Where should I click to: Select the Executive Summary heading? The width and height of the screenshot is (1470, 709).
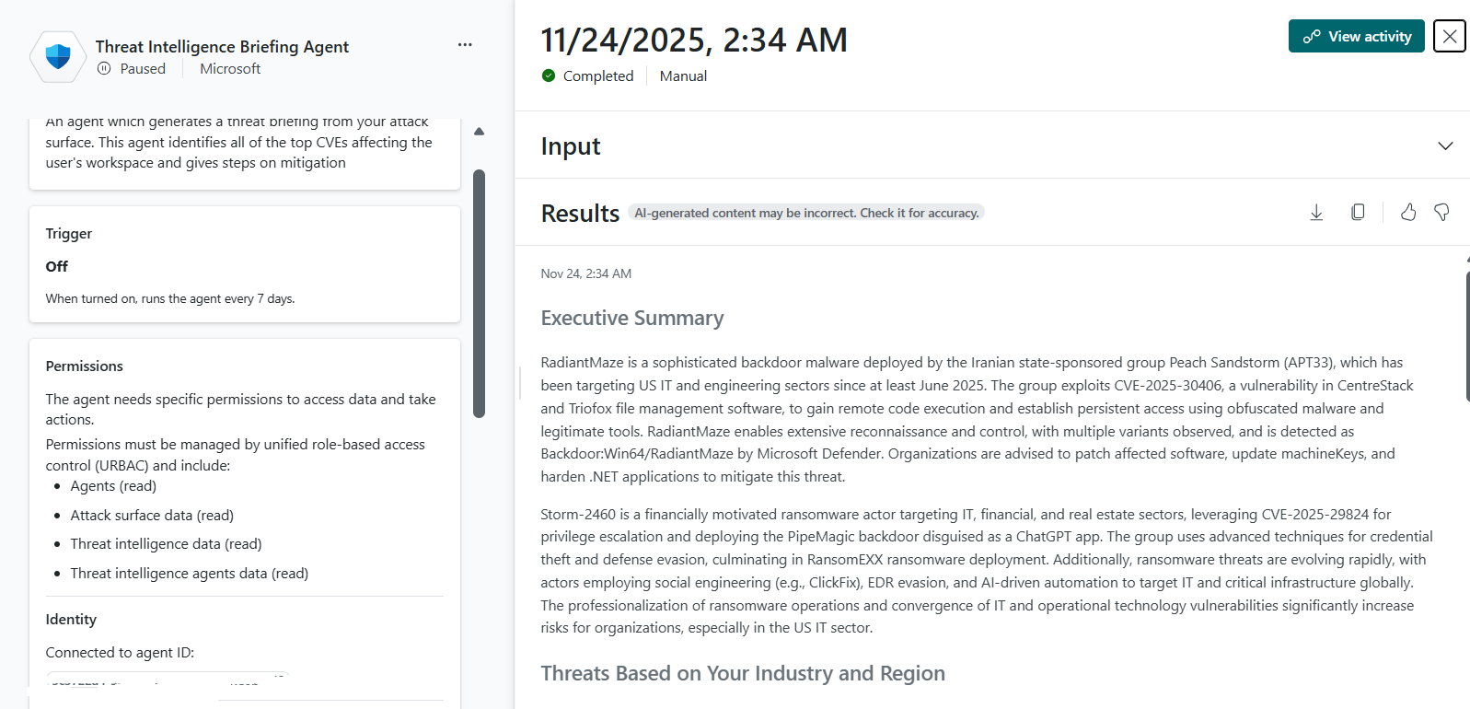coord(632,318)
